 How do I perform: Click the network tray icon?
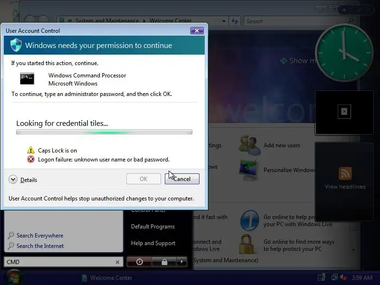coord(335,277)
